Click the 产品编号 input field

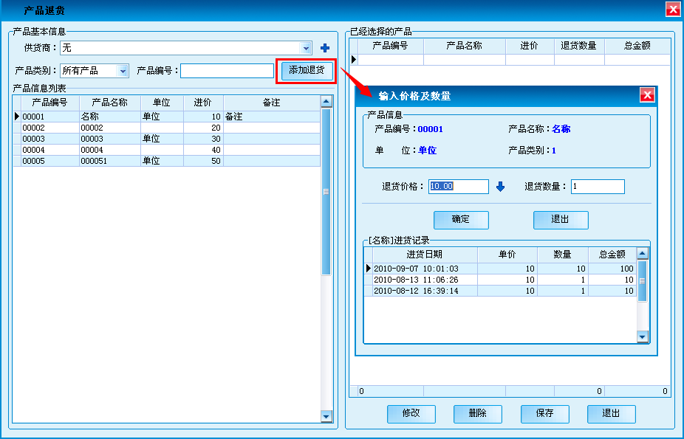coord(227,71)
